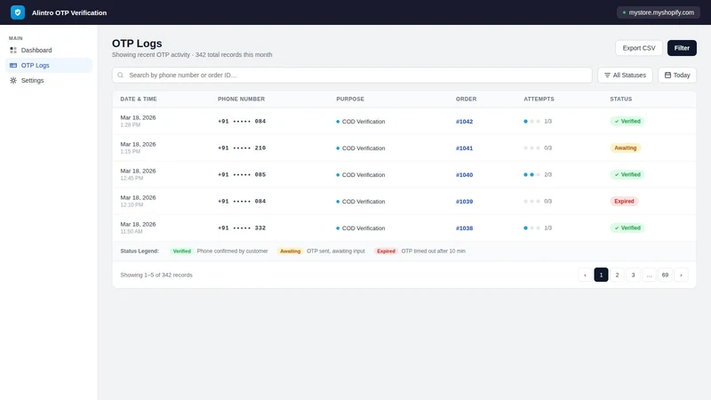Select phone number ending 085
This screenshot has height=400, width=711.
(242, 174)
